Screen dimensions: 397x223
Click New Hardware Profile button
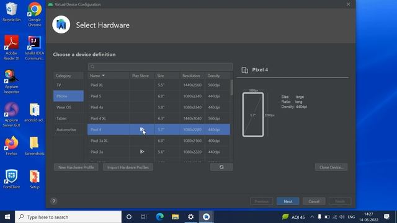tap(76, 167)
